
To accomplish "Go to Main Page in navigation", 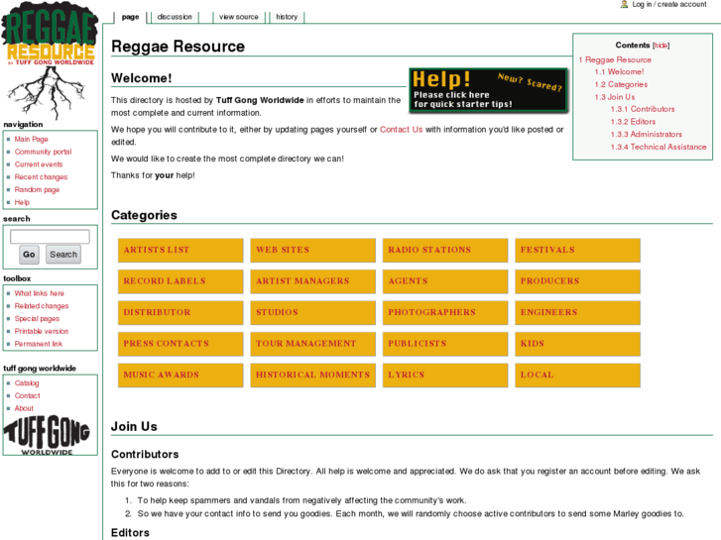I will [32, 140].
